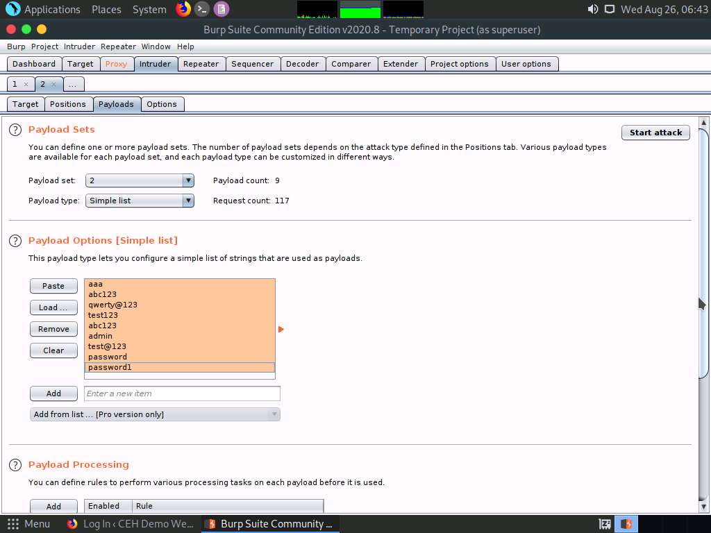This screenshot has height=533, width=711.
Task: Select password1 in the payload list
Action: [x=110, y=367]
